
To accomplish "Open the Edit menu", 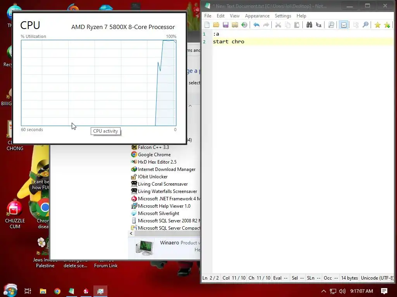I will (221, 15).
